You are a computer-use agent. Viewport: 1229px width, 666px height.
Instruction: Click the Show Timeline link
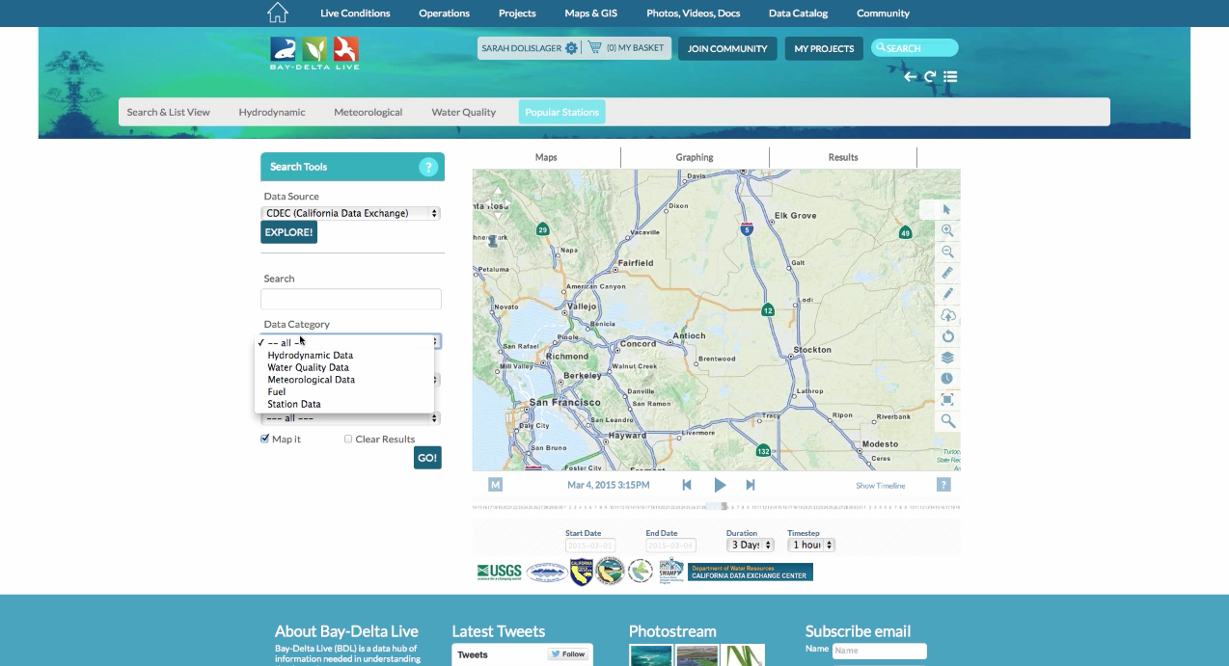click(880, 486)
